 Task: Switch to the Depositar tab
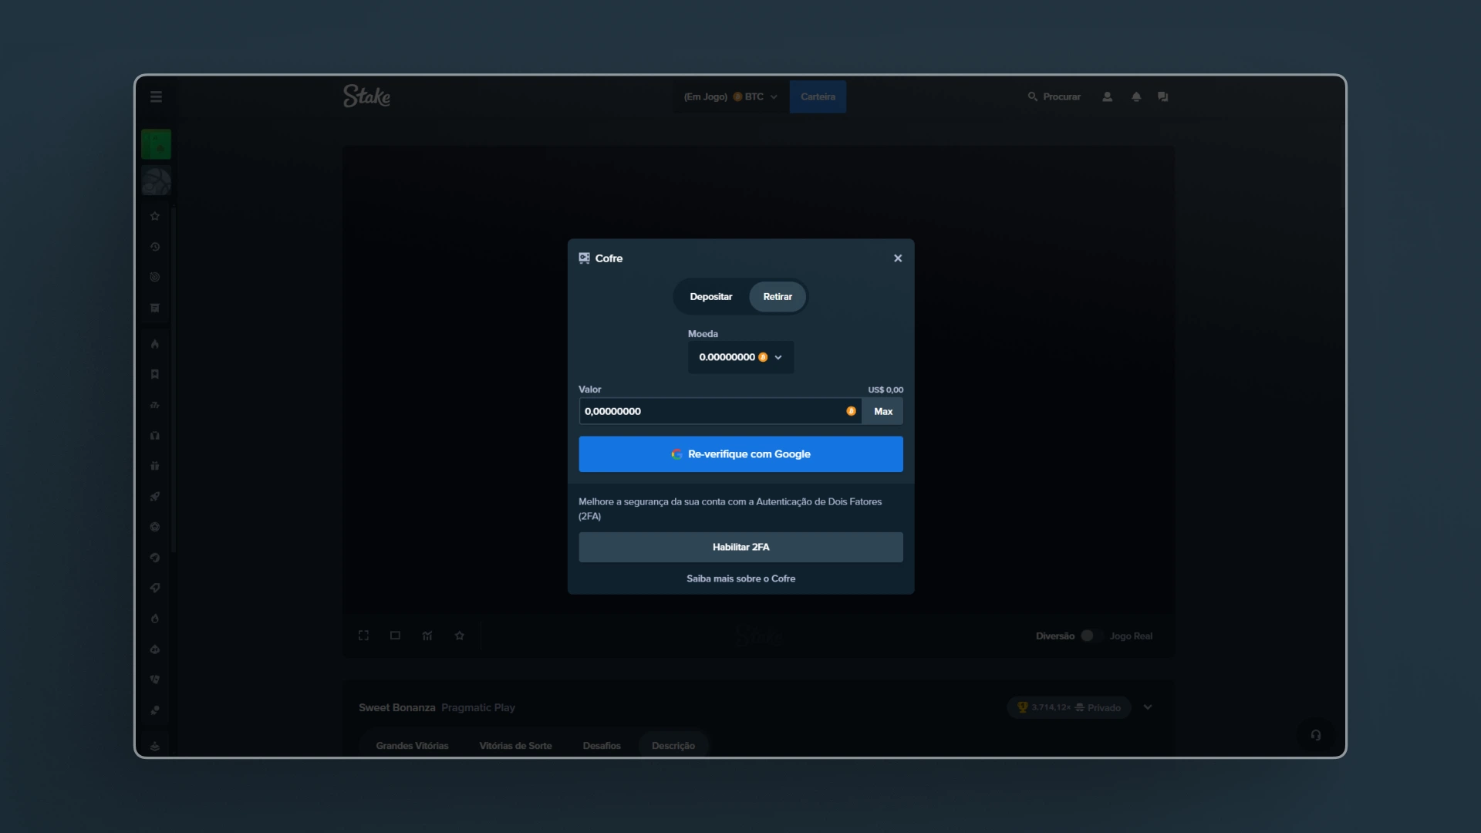tap(710, 296)
